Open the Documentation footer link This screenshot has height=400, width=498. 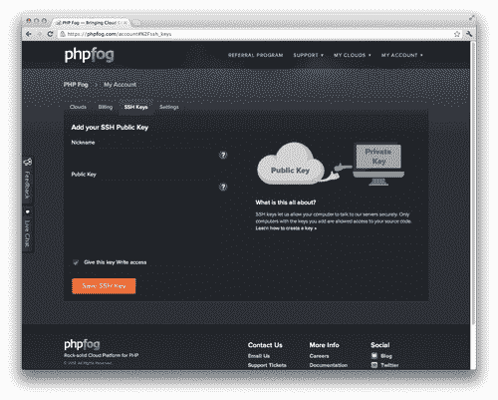pyautogui.click(x=329, y=365)
